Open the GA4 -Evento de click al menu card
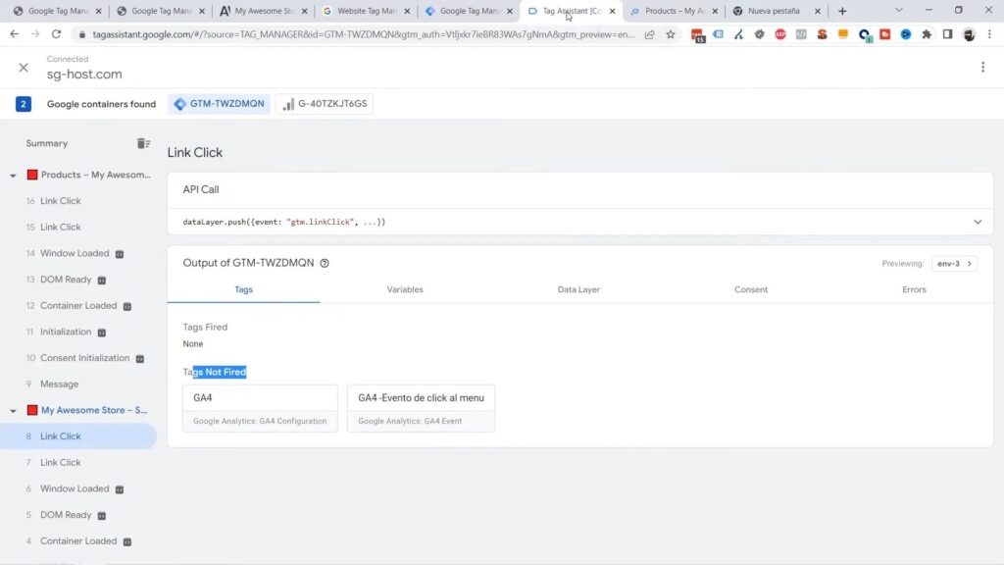 coord(421,408)
